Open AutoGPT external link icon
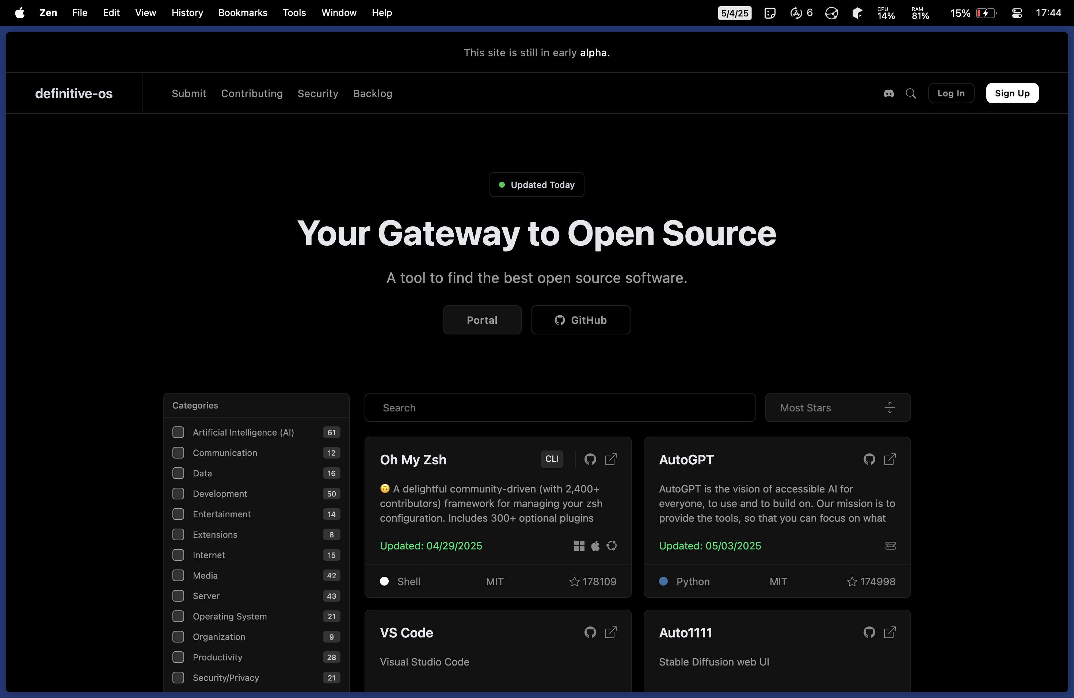 [x=890, y=459]
